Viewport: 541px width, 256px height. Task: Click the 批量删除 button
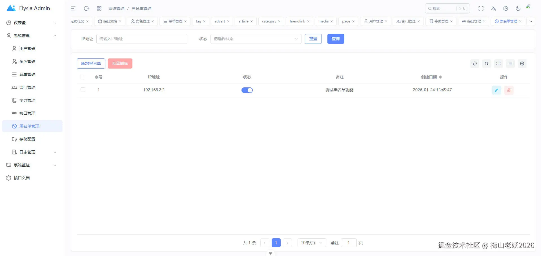[x=120, y=64]
